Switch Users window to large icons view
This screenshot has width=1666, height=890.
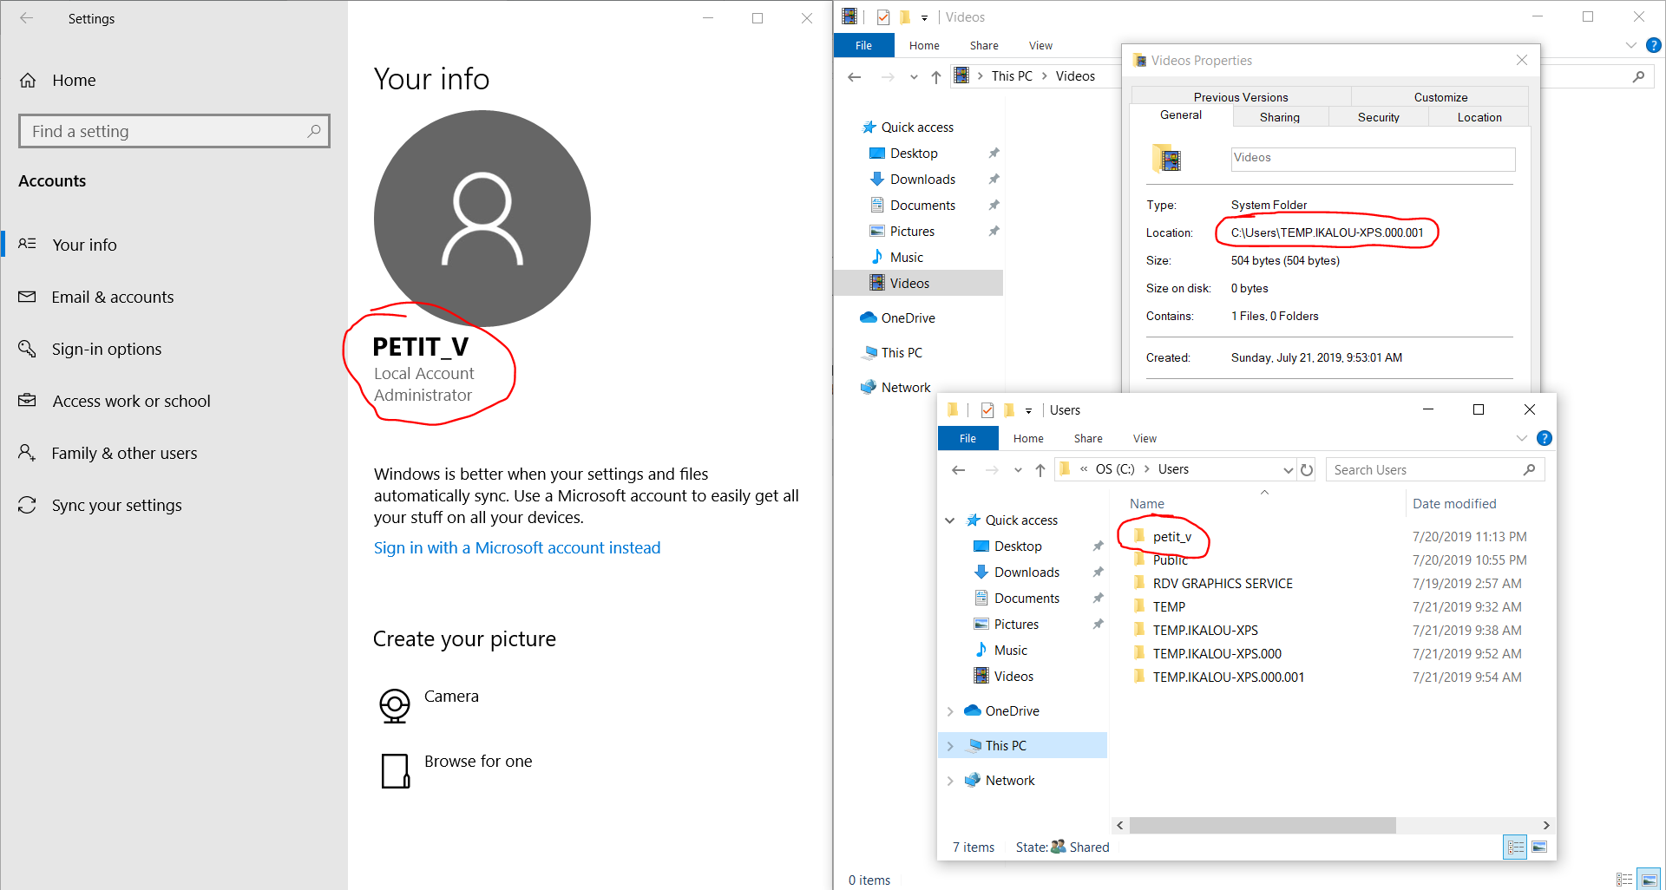click(1539, 847)
